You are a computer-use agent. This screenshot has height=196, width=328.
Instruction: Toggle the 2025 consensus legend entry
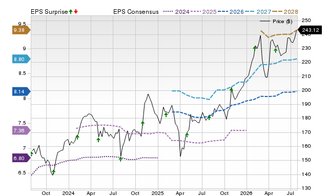[x=203, y=12]
